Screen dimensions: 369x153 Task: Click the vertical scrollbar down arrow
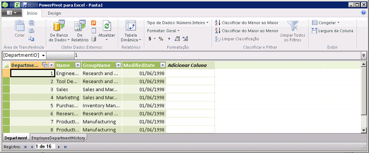pyautogui.click(x=364, y=130)
